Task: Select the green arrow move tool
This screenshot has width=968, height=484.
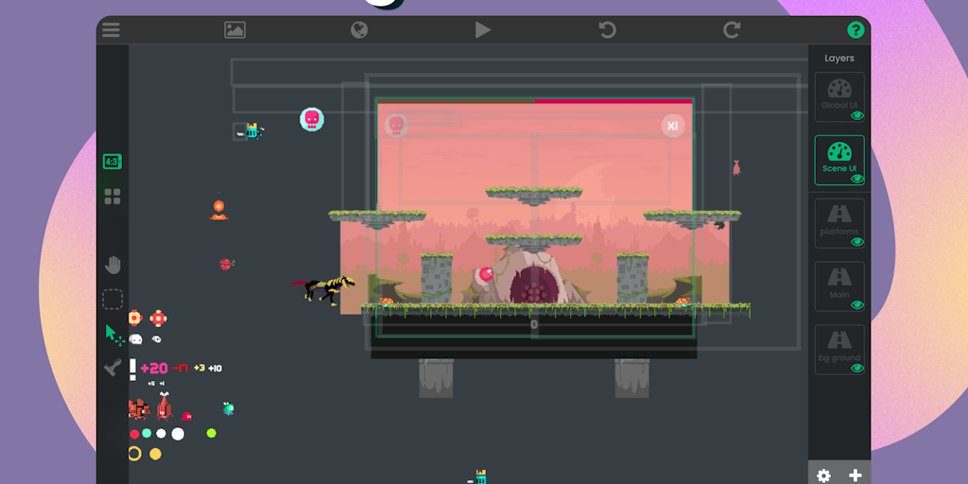Action: (x=113, y=334)
